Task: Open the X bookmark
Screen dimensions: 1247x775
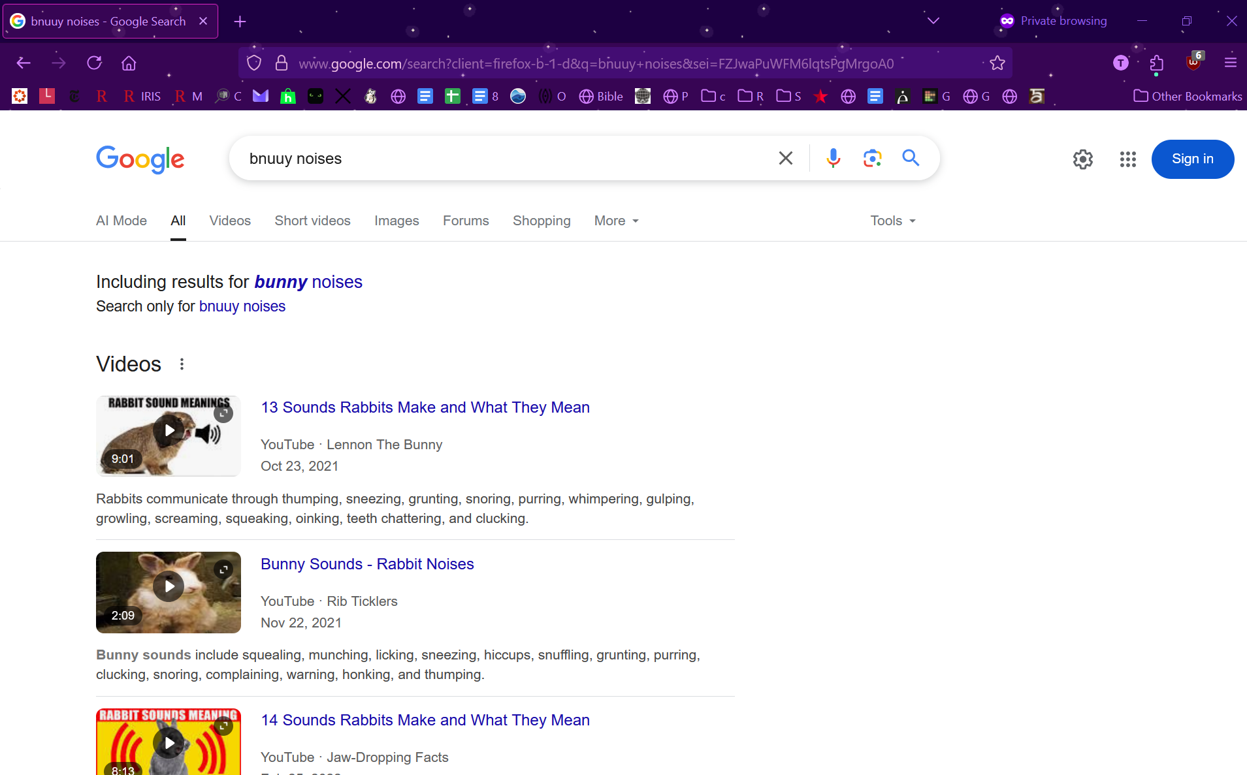Action: [x=343, y=96]
